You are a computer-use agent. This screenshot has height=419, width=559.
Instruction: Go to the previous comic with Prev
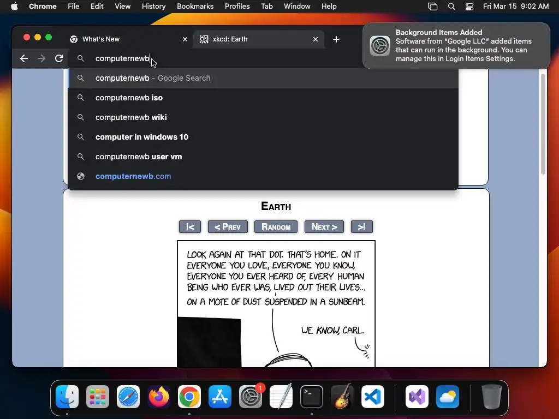pos(228,226)
